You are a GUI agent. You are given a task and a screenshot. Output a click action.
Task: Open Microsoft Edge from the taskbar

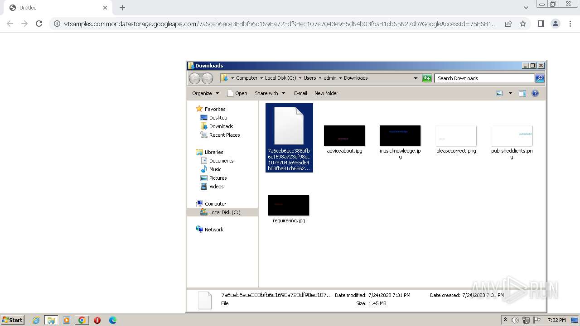pos(113,320)
